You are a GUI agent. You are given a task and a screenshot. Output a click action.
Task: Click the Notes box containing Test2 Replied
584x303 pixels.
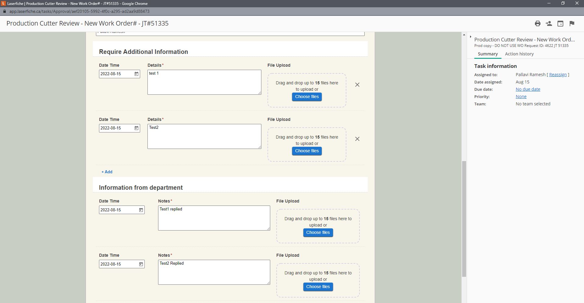click(214, 272)
